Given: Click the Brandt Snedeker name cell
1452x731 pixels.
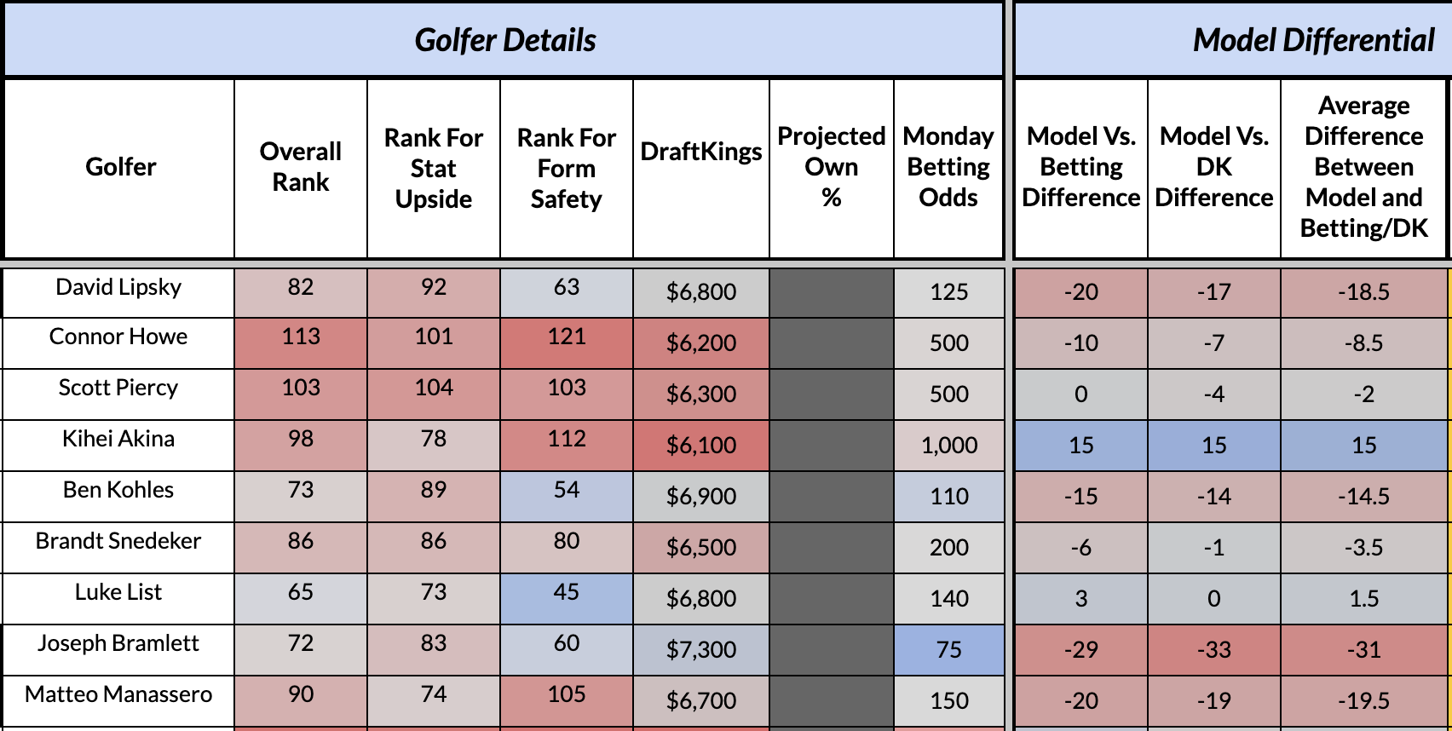Looking at the screenshot, I should pyautogui.click(x=118, y=542).
